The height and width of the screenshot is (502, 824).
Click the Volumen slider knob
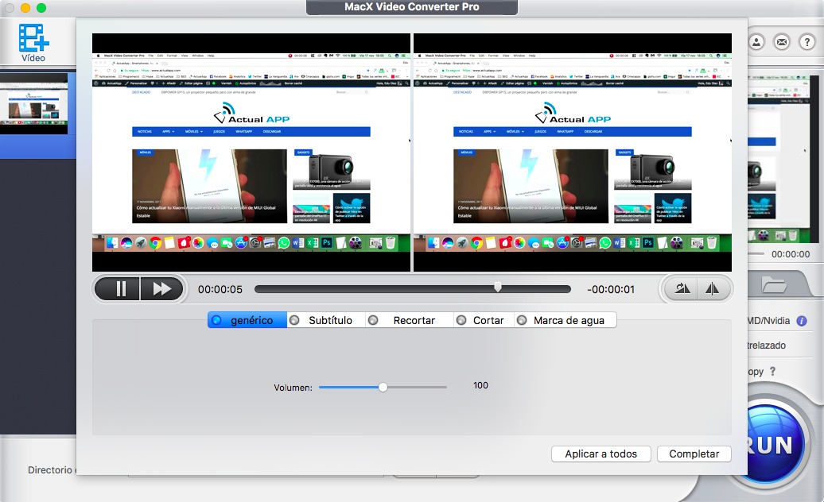coord(383,387)
